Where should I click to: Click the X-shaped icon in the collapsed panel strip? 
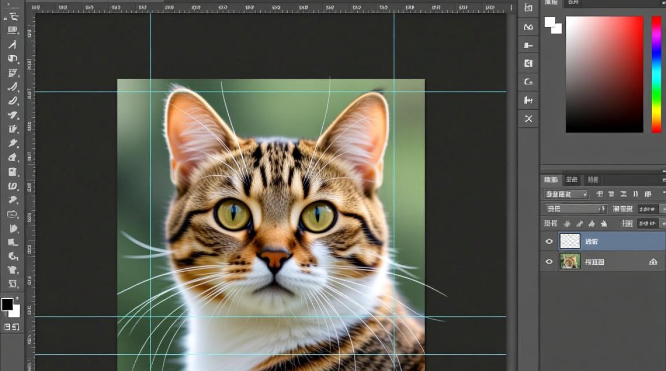pos(528,119)
